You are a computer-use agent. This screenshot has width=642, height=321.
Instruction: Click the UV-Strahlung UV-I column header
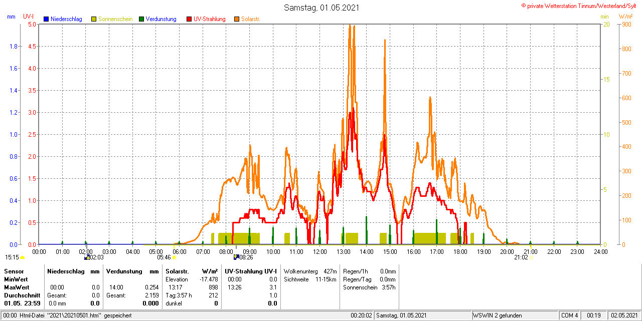251,271
